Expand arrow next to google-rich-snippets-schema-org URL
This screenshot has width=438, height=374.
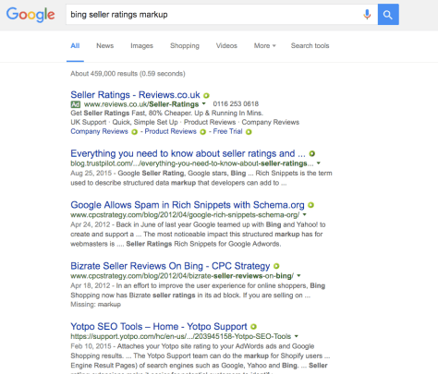(304, 214)
